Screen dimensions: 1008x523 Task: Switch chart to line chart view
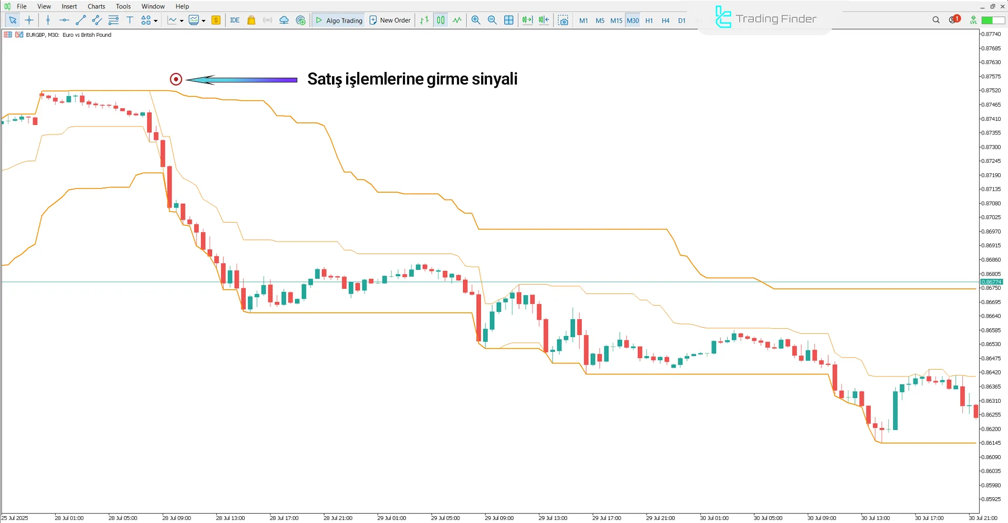[458, 20]
